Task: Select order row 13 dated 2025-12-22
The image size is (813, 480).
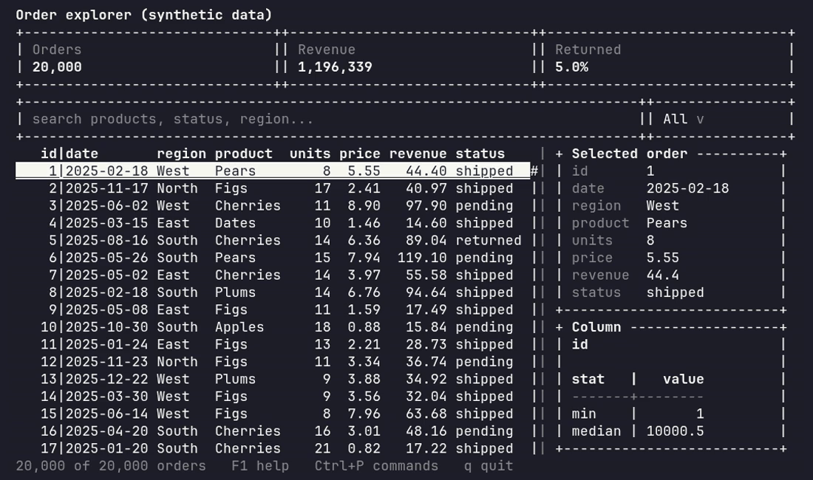Action: tap(273, 379)
